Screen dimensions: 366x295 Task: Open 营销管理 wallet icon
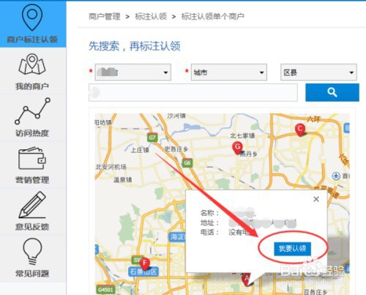click(x=32, y=158)
